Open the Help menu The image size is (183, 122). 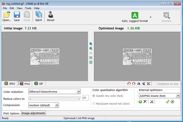click(37, 8)
